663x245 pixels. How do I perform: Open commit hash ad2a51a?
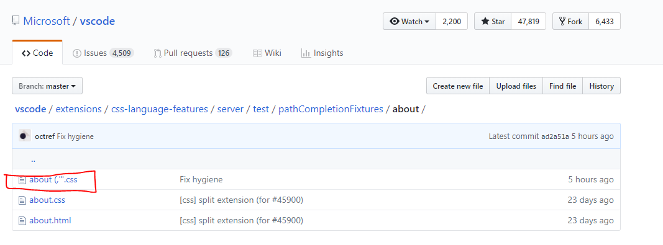555,136
